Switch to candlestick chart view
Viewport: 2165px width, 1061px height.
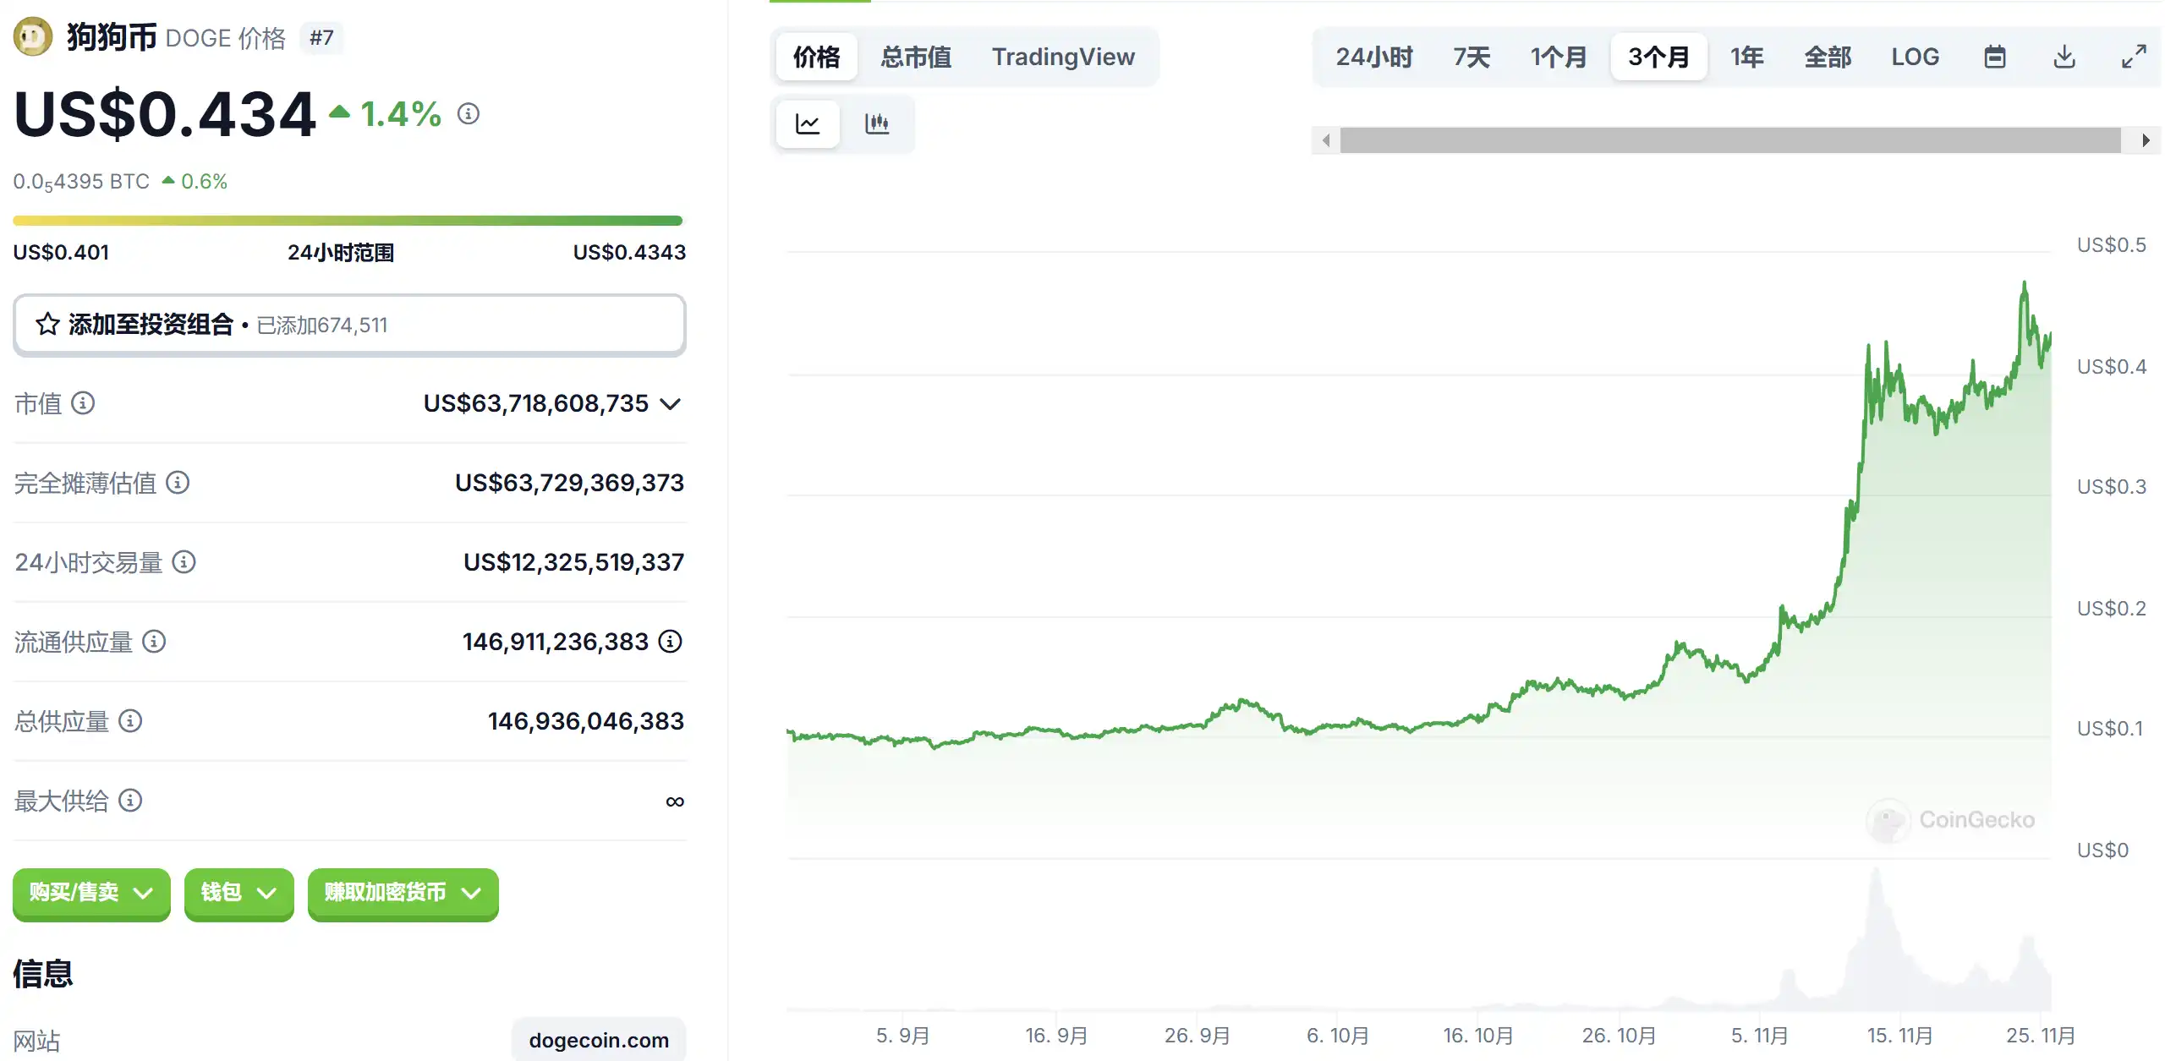(877, 123)
